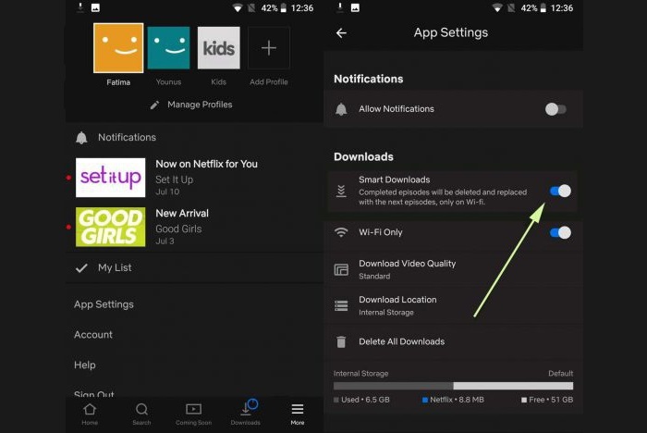Viewport: 647px width, 433px height.
Task: Open the Help menu entry
Action: coord(85,365)
